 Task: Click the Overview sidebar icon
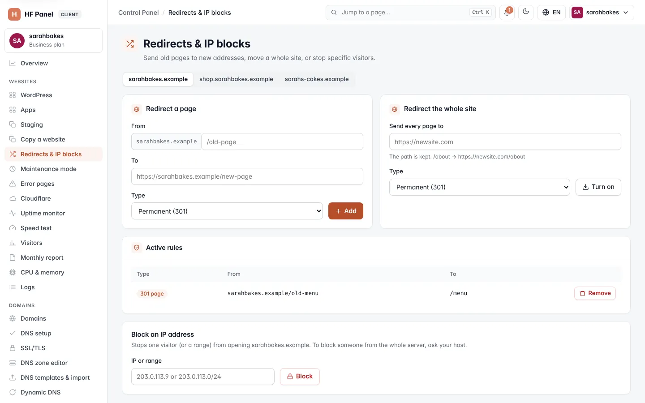click(x=13, y=63)
